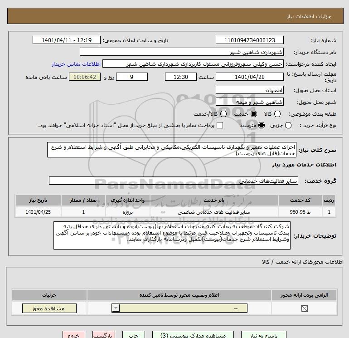This screenshot has height=338, width=349.
Task: Click service name سایر فعالیت های خدماتی شخصی
Action: click(x=214, y=212)
